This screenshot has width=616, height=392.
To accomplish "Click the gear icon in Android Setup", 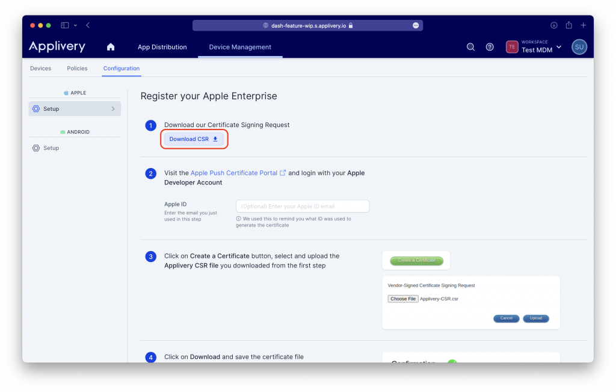I will click(x=36, y=148).
